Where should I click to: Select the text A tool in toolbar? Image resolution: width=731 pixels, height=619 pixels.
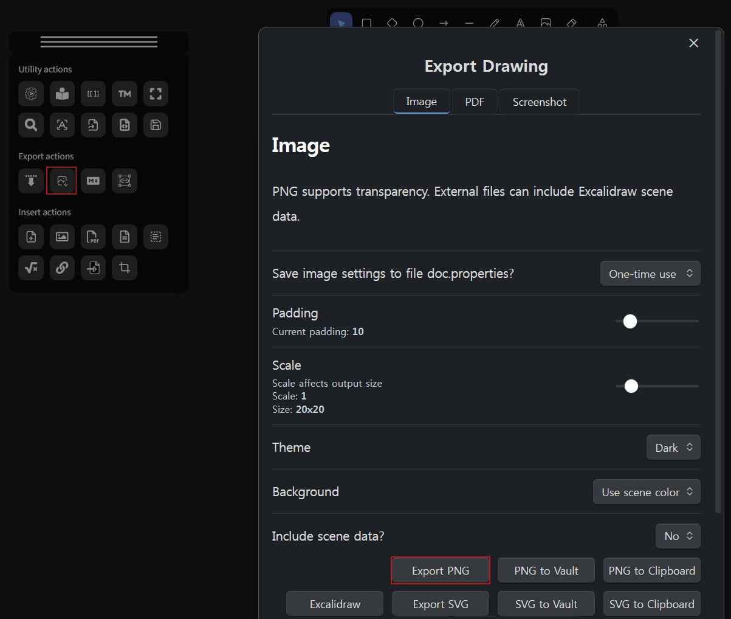point(520,23)
